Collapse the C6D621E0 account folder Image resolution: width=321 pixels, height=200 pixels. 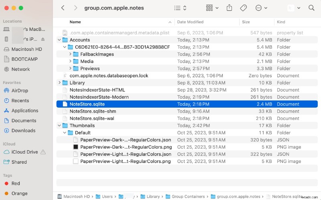(65, 47)
